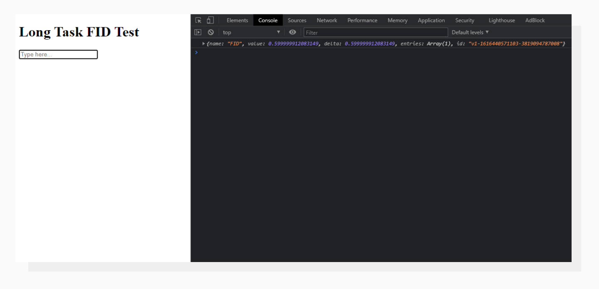The height and width of the screenshot is (289, 599).
Task: Open the Application panel
Action: pyautogui.click(x=431, y=20)
